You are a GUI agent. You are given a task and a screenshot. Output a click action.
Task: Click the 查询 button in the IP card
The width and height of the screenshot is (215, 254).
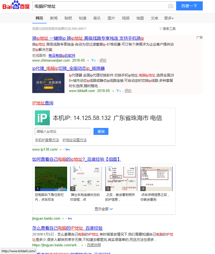pos(101,131)
